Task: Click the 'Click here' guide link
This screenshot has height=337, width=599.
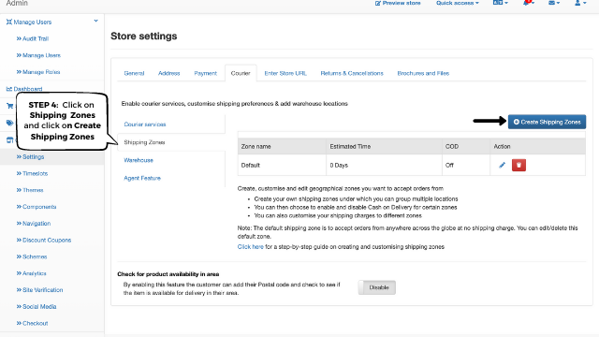Action: pyautogui.click(x=251, y=247)
